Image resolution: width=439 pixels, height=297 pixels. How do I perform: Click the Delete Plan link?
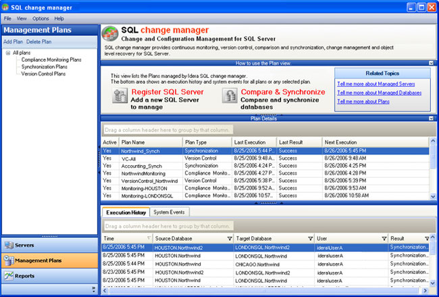click(39, 41)
